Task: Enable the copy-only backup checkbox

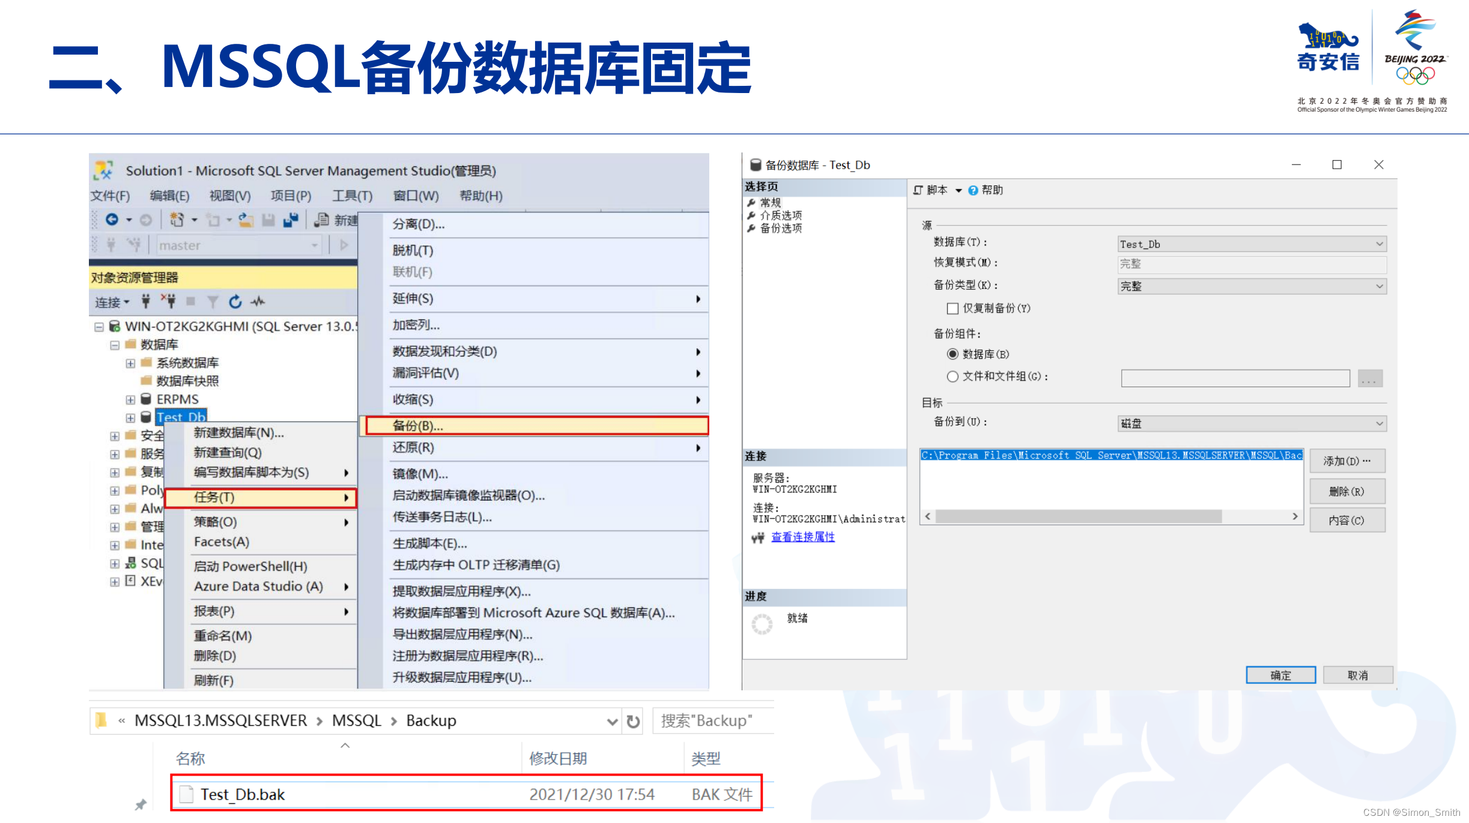Action: click(953, 309)
